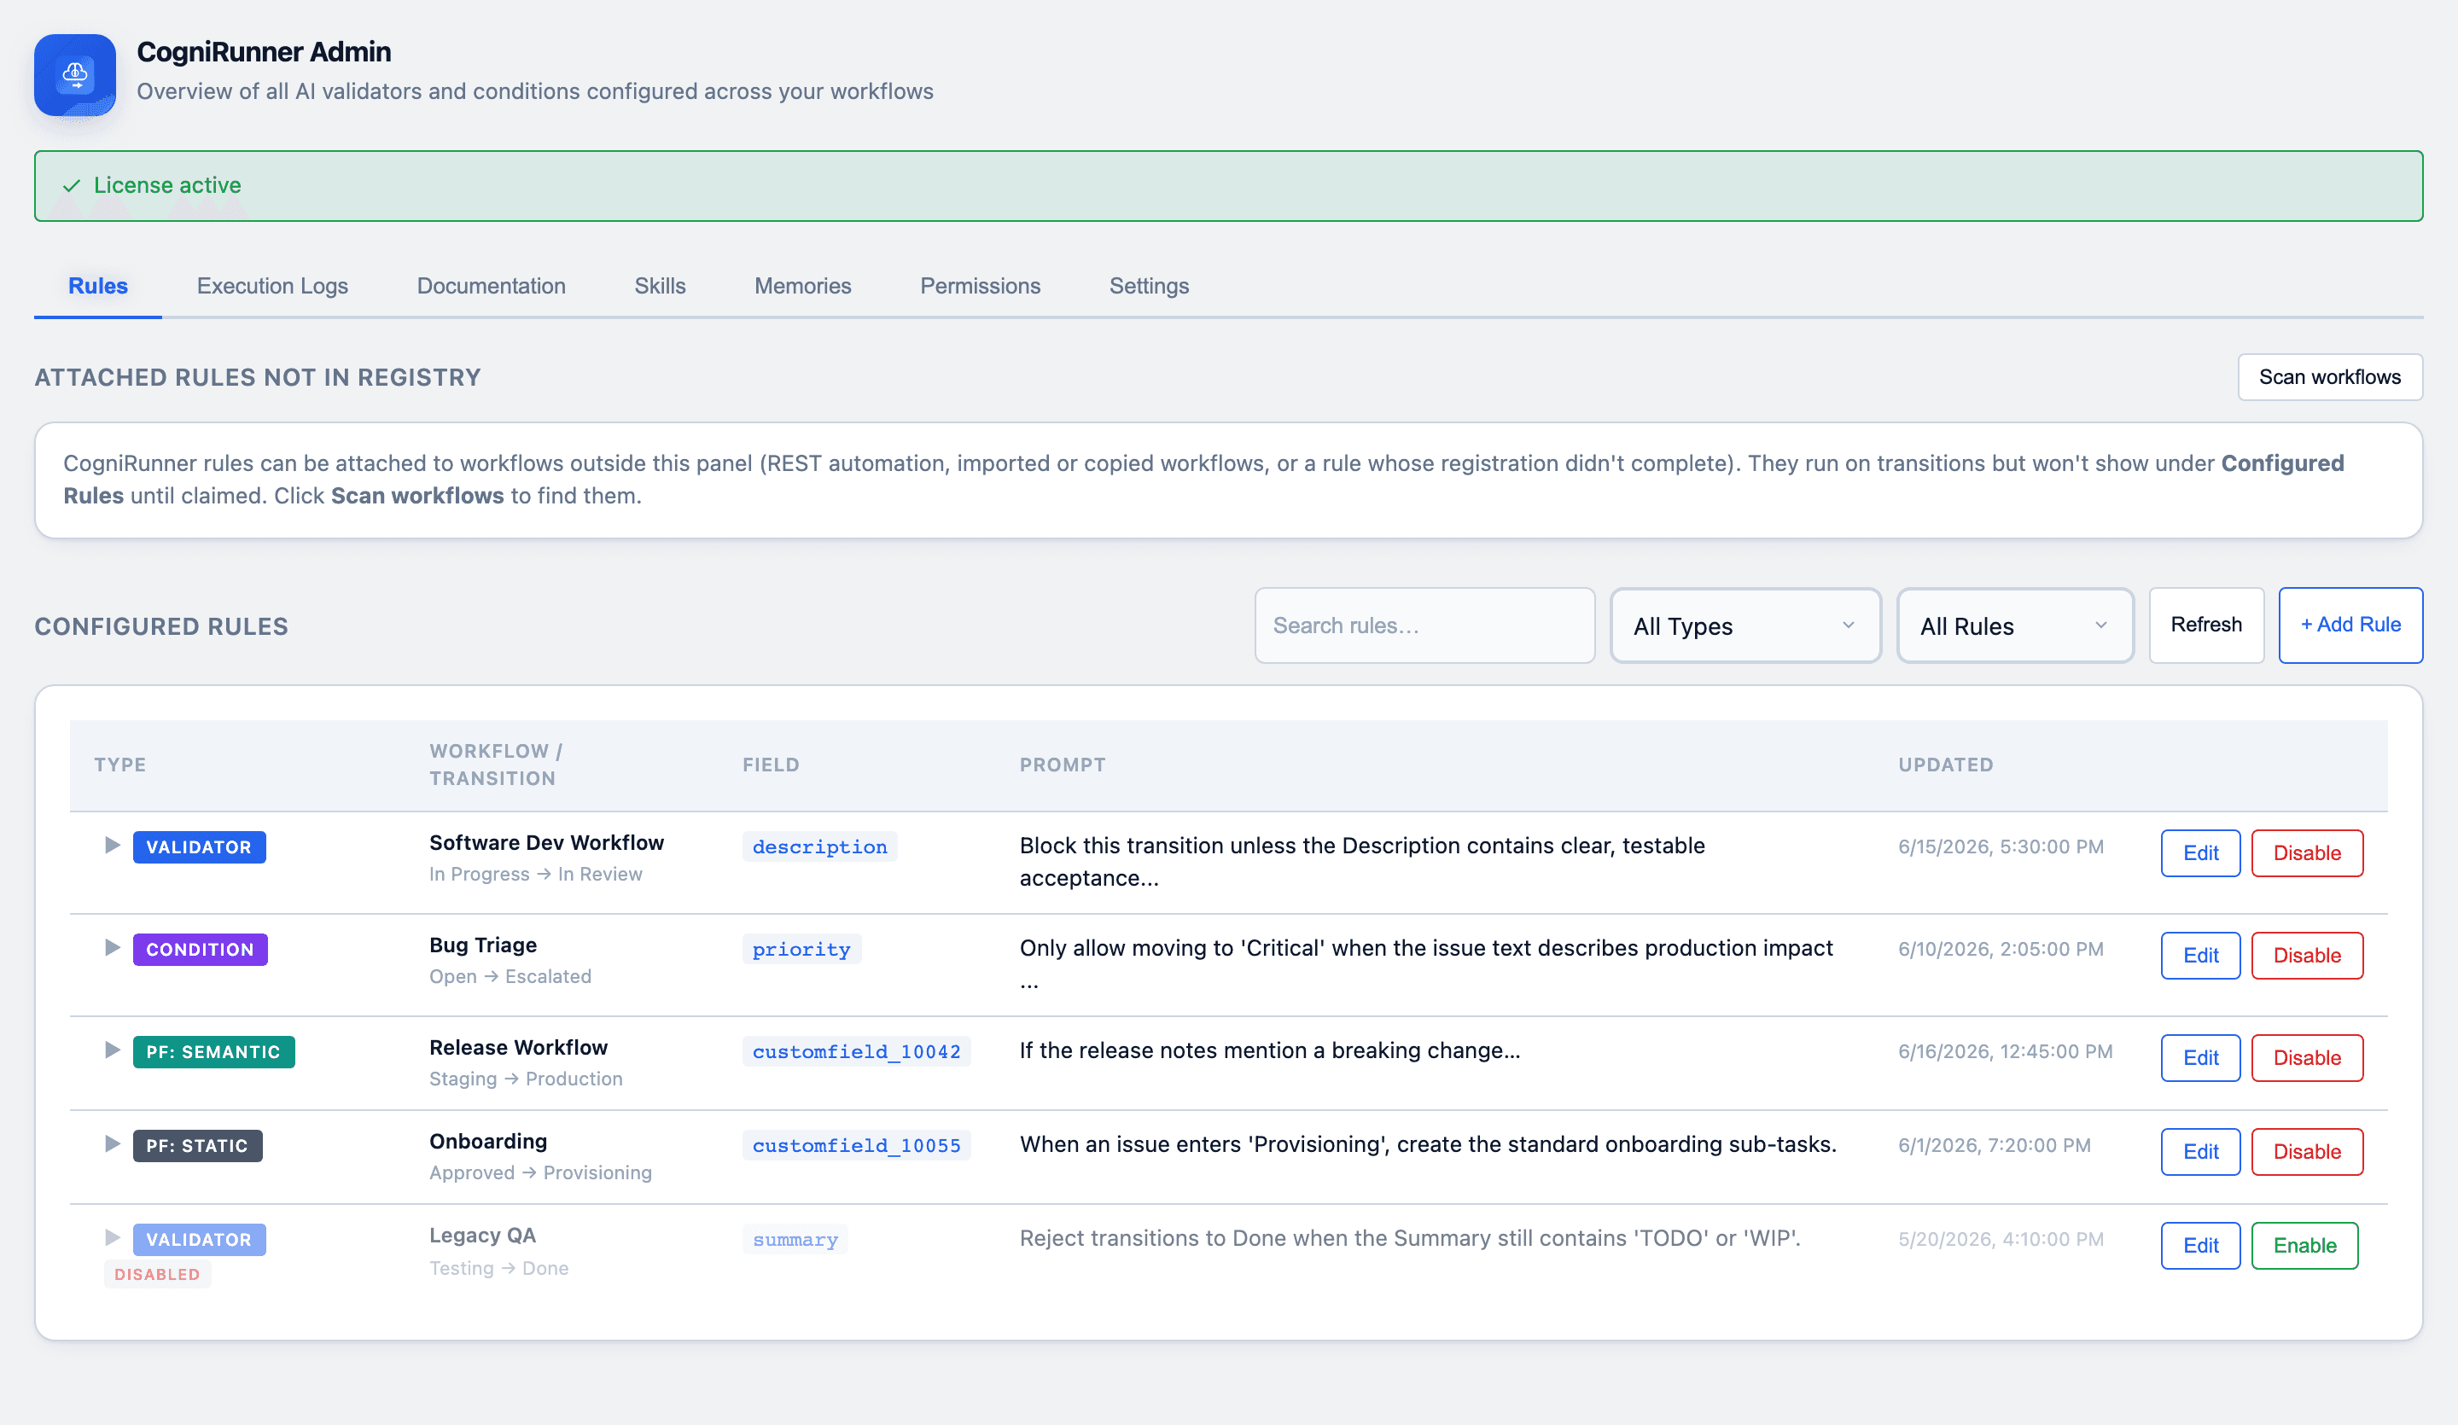Viewport: 2458px width, 1425px height.
Task: Click the Release Workflow name
Action: (x=518, y=1048)
